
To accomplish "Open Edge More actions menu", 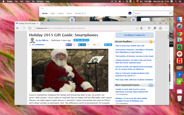I will 166,28.
